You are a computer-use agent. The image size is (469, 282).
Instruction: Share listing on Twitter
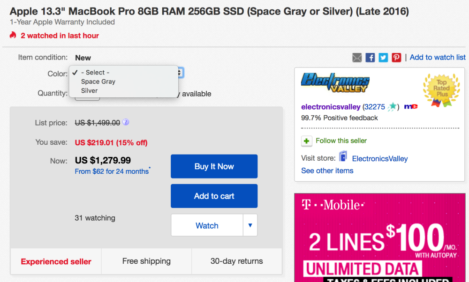point(384,58)
